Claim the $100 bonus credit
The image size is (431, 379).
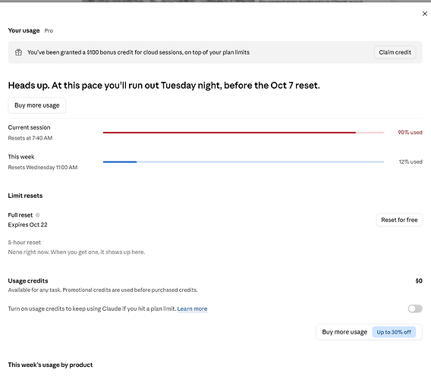[x=395, y=52]
